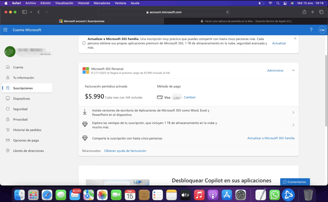Dismiss the Microsoft 365 Familia banner
Viewport: 328px width, 202px height.
click(295, 39)
